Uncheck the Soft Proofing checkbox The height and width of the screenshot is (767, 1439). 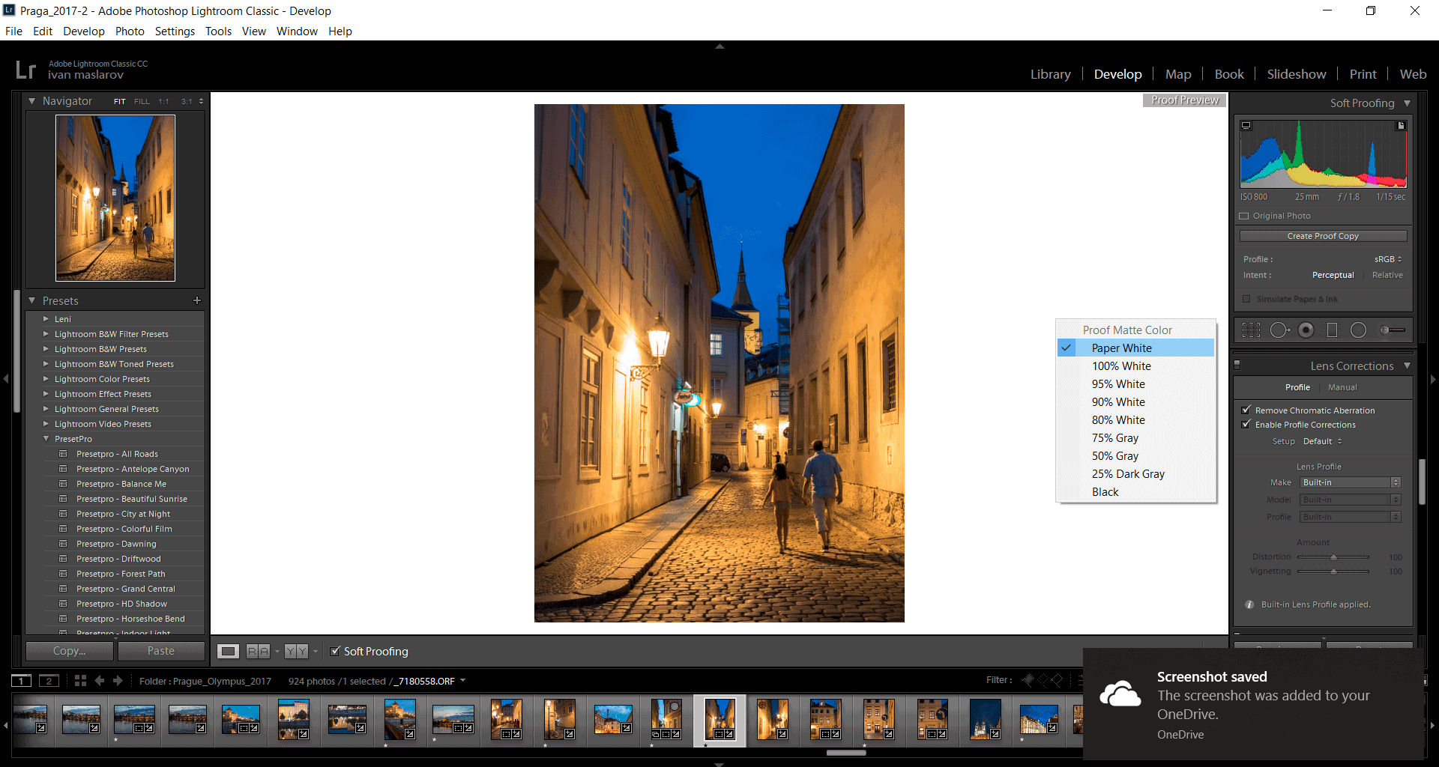335,652
